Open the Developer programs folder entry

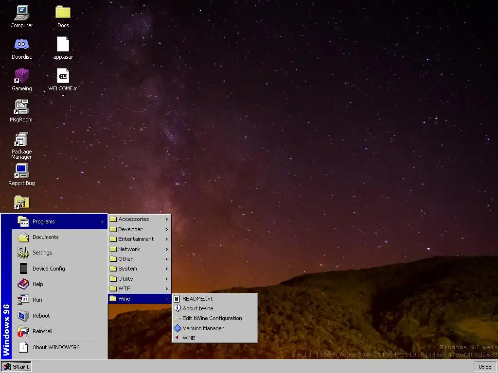(140, 229)
